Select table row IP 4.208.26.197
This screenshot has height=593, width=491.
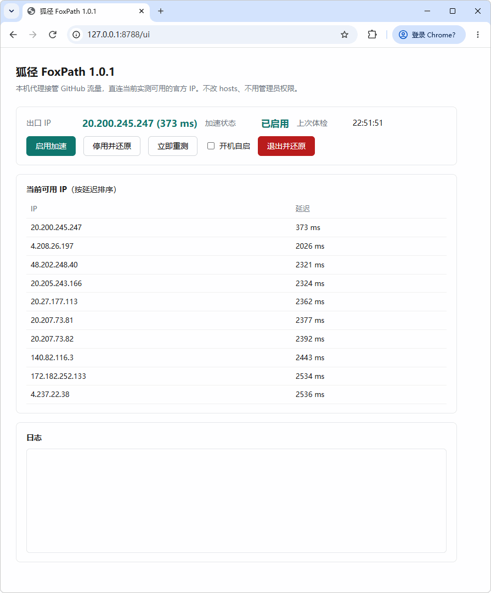pos(236,246)
